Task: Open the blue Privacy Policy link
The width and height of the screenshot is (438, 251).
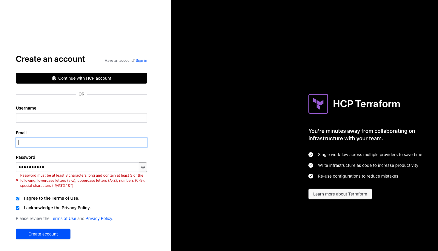Action: (99, 218)
